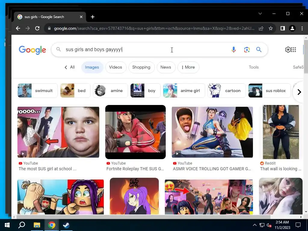This screenshot has width=308, height=231.
Task: Open the network tray icon
Action: tap(262, 225)
